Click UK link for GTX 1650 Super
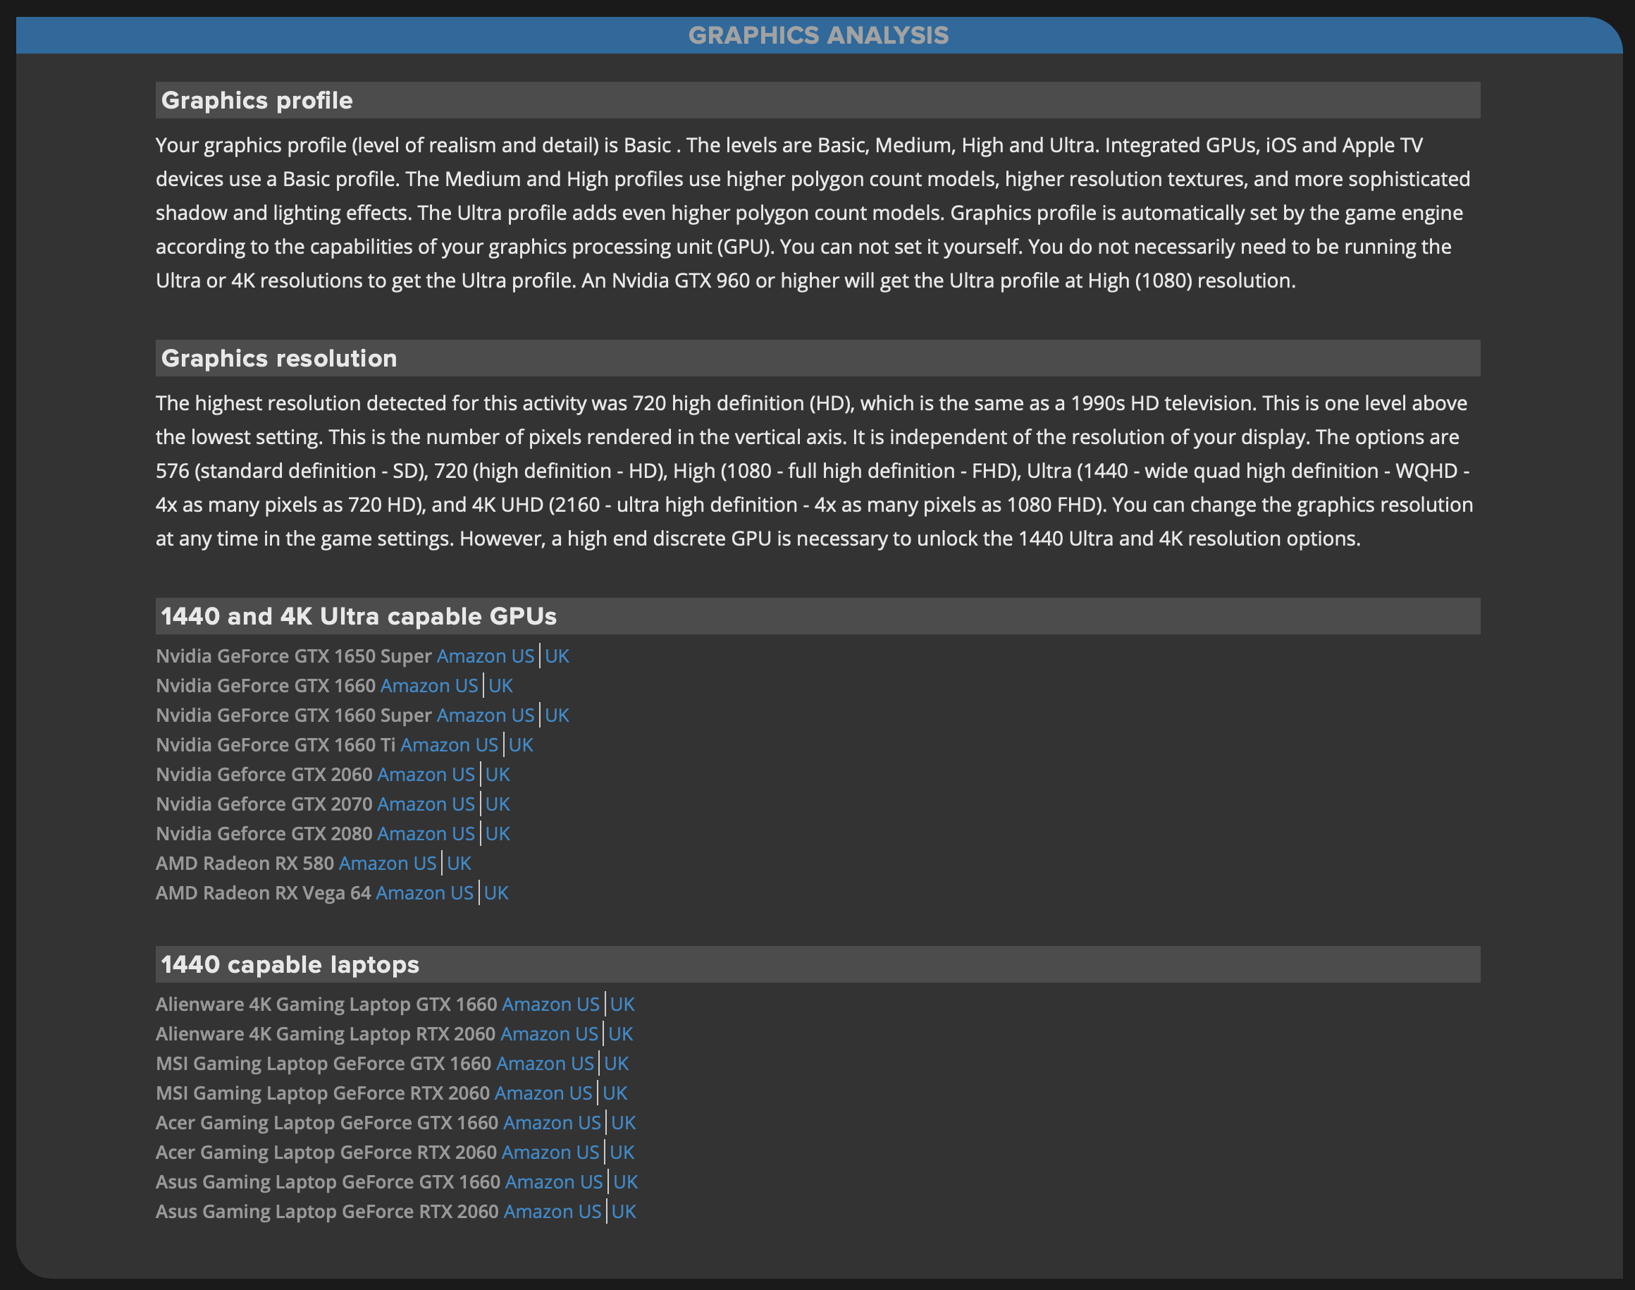Image resolution: width=1635 pixels, height=1290 pixels. (x=557, y=656)
